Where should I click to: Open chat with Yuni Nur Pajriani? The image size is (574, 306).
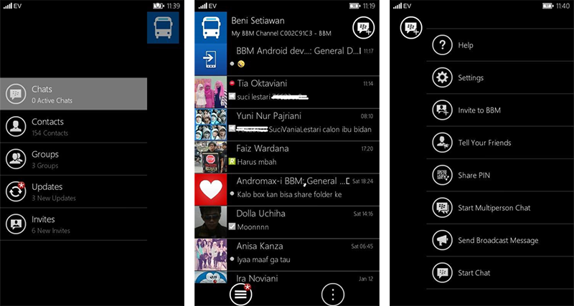[287, 125]
